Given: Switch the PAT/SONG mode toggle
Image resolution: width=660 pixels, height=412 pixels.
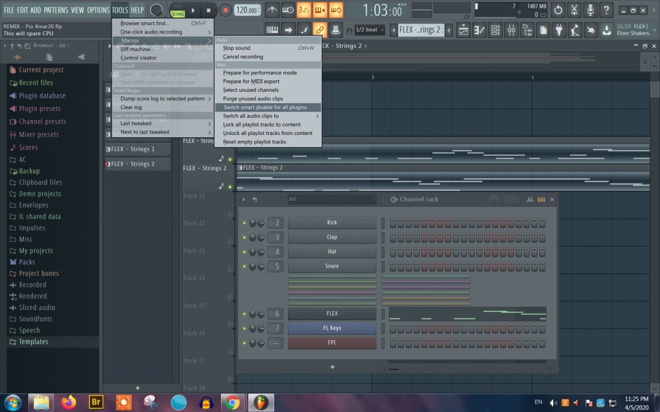Looking at the screenshot, I should tap(178, 10).
